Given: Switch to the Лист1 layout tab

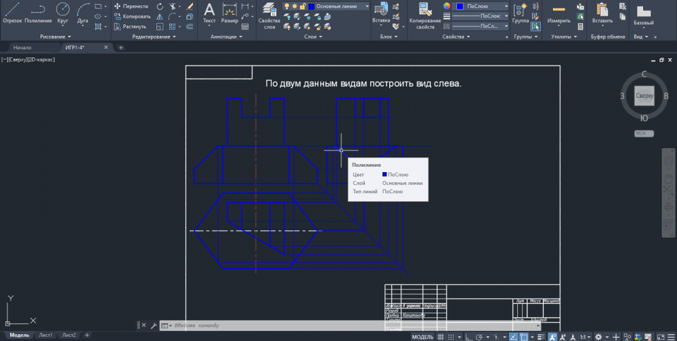Looking at the screenshot, I should [45, 335].
